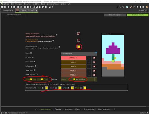
Task: Click Save and keep open button
Action: [x=115, y=15]
